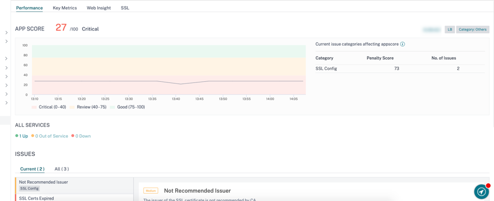Click the 1 Up services link
494x201 pixels.
click(x=22, y=136)
